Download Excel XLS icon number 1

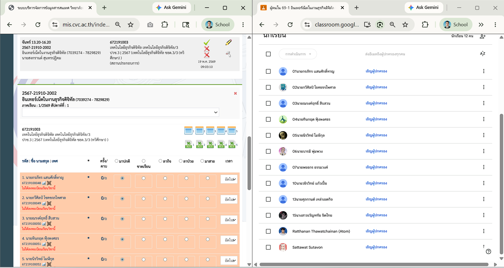(x=188, y=144)
